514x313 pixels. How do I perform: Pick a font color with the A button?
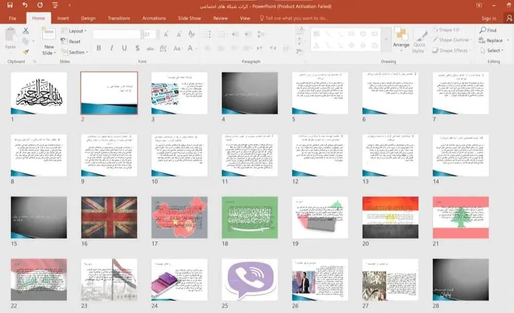click(190, 48)
